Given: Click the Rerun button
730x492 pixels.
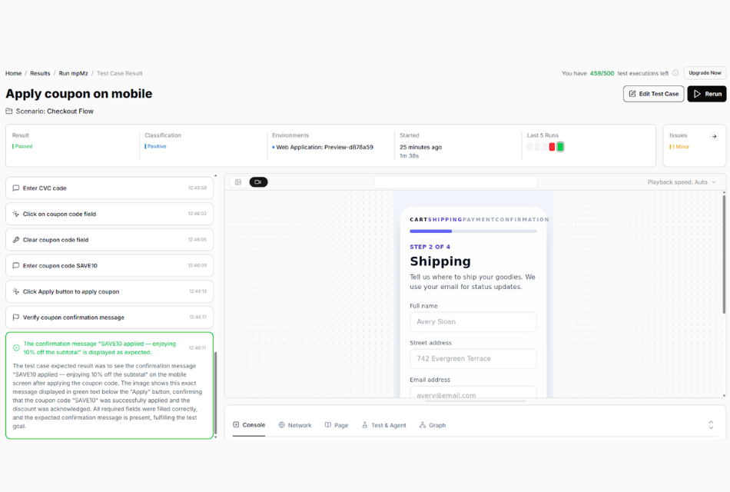Looking at the screenshot, I should click(x=706, y=94).
